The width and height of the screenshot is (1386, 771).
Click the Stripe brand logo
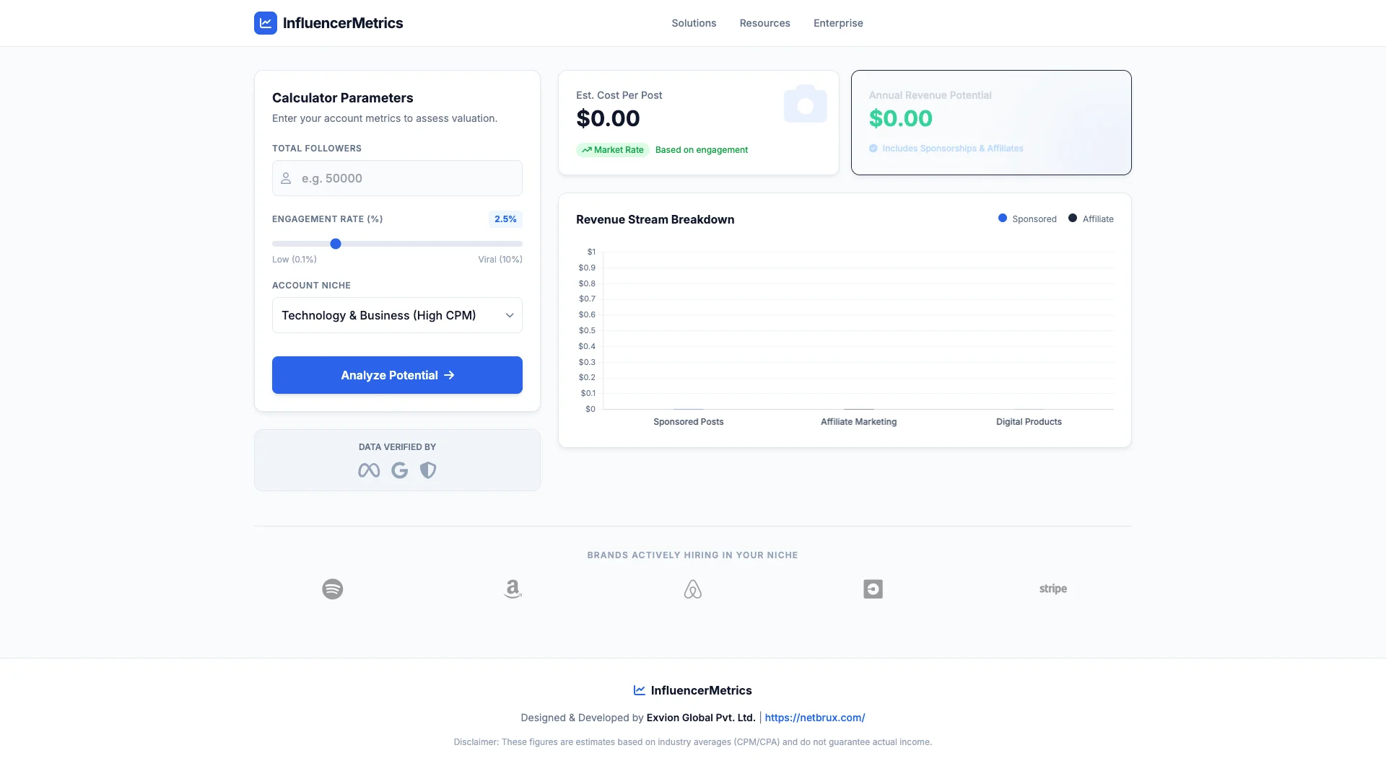pyautogui.click(x=1052, y=589)
